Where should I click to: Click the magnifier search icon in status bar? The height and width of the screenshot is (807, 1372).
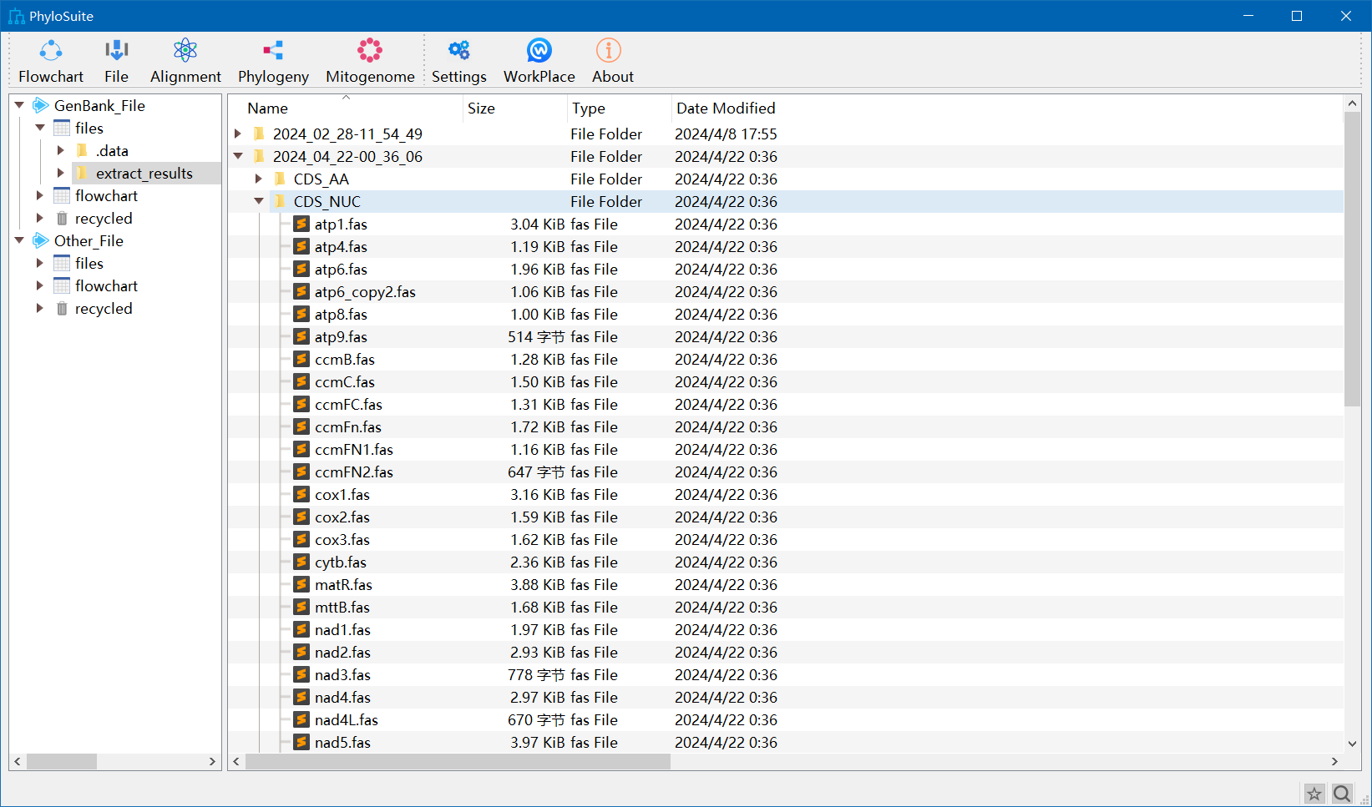click(1342, 794)
